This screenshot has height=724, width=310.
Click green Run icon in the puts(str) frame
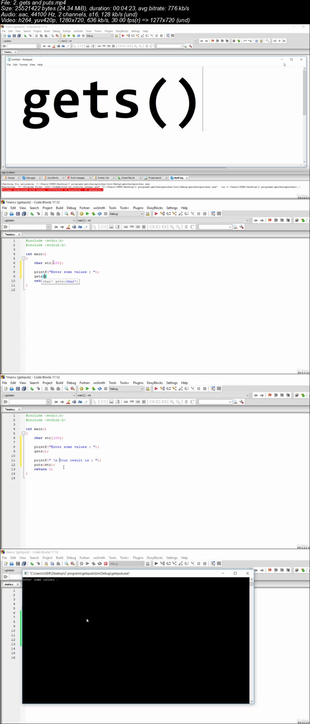pyautogui.click(x=87, y=389)
